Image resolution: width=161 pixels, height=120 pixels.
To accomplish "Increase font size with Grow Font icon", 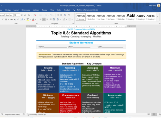I will click(x=22, y=15).
